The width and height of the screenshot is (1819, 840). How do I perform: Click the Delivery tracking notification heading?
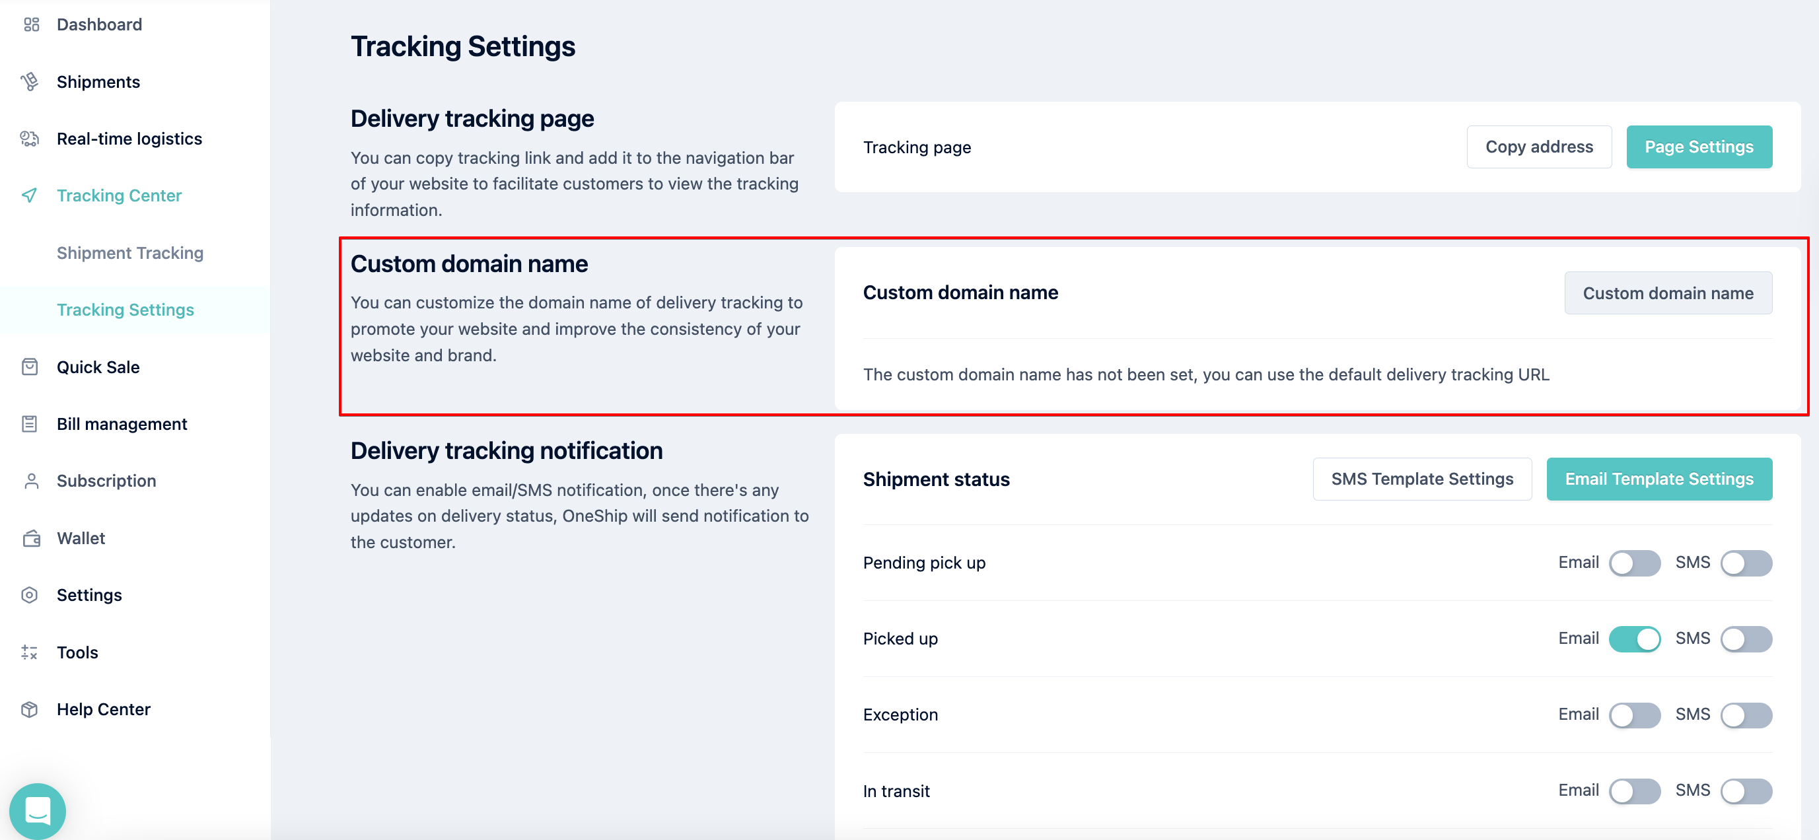pos(507,450)
